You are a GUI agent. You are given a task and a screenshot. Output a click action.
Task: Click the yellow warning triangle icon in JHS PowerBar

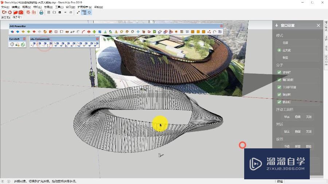(116, 32)
